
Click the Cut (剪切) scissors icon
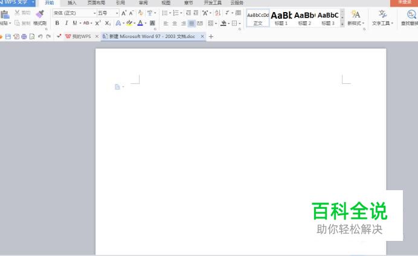click(17, 13)
